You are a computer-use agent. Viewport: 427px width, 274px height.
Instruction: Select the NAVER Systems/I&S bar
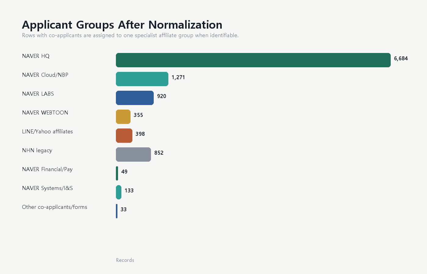click(x=119, y=192)
